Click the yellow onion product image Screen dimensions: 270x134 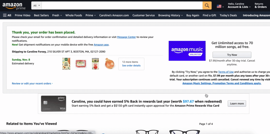click(110, 64)
